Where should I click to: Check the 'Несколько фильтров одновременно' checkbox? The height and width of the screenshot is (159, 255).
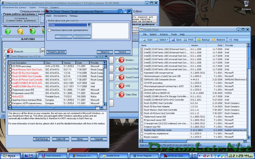click(x=49, y=31)
